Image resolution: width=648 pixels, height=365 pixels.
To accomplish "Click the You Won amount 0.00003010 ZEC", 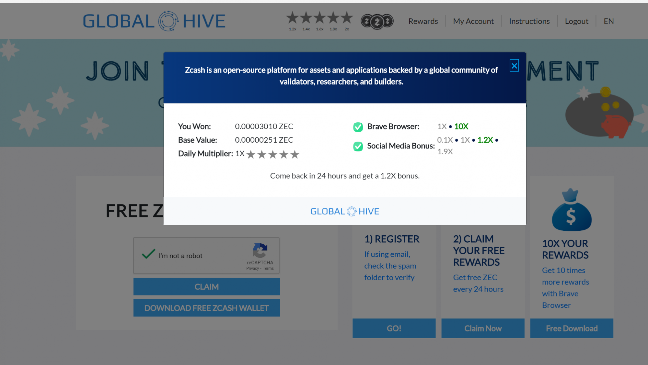I will (x=264, y=127).
